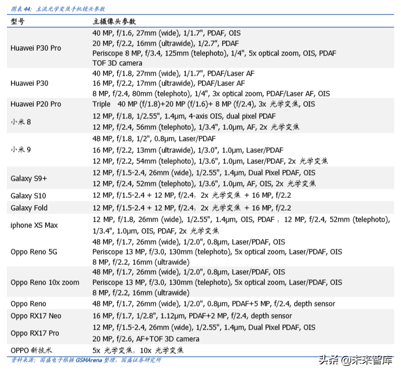Click the 'Huawei P20 Pro' model cell

(x=36, y=104)
